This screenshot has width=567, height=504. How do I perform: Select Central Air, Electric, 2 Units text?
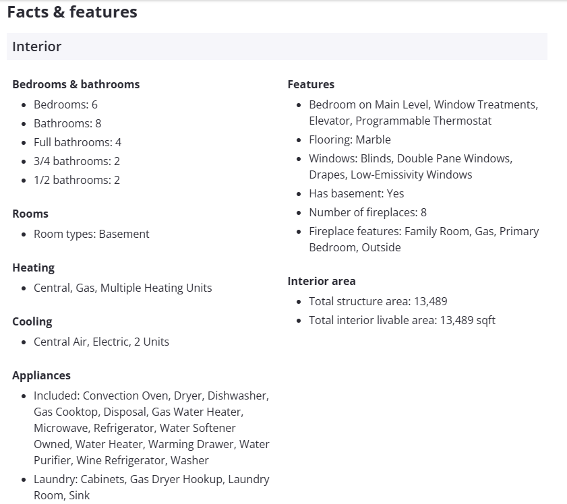tap(101, 342)
